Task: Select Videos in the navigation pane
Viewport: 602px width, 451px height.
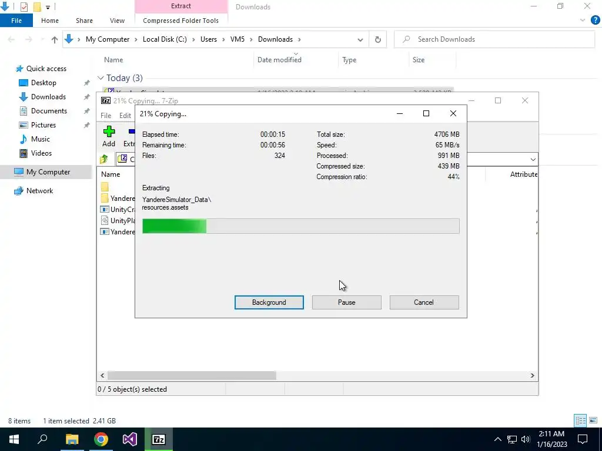Action: click(x=41, y=153)
